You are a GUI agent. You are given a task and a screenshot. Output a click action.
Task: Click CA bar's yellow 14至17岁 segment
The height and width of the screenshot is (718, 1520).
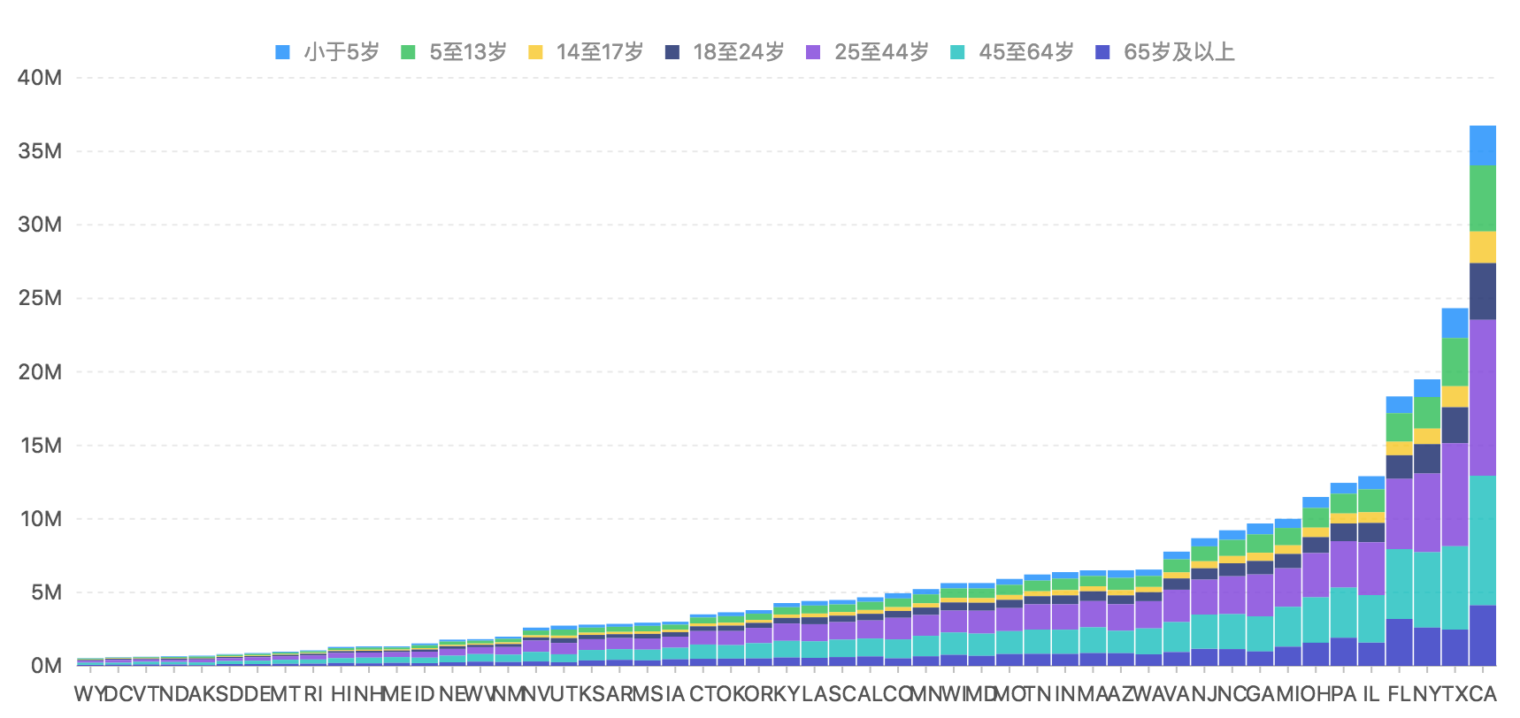[x=1483, y=248]
